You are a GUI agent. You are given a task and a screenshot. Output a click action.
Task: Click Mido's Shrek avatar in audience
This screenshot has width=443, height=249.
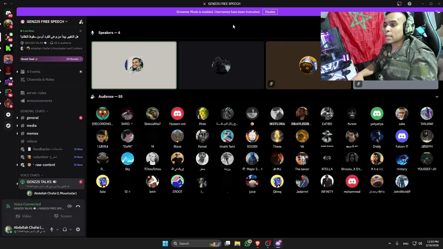tap(202, 113)
